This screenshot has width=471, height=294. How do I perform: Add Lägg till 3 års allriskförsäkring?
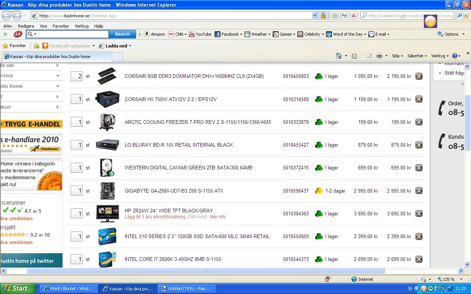(155, 217)
